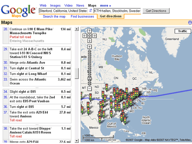Click the North Atlantic Ocean label
This screenshot has height=144, width=192.
coord(146,120)
